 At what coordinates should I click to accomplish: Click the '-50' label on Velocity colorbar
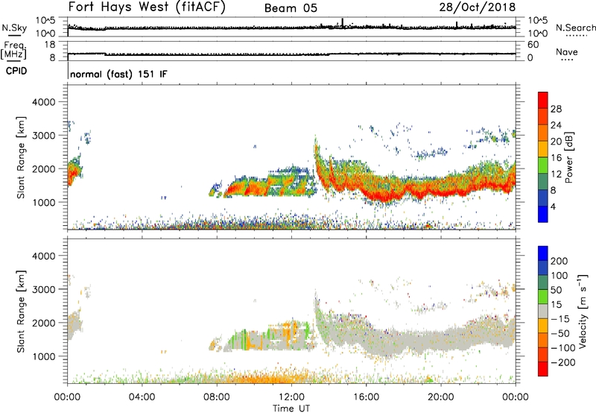tap(560, 333)
